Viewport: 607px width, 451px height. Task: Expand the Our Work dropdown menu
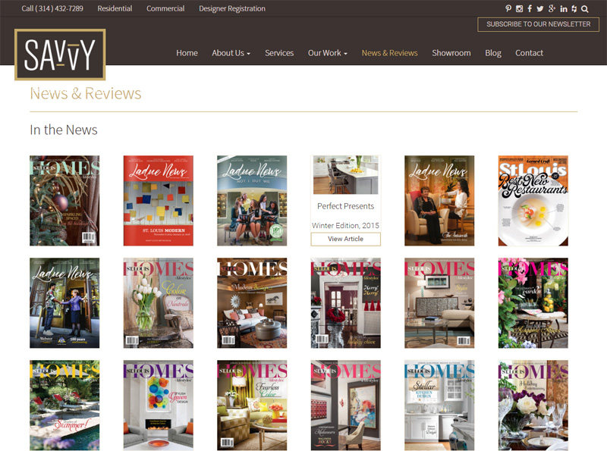(327, 53)
